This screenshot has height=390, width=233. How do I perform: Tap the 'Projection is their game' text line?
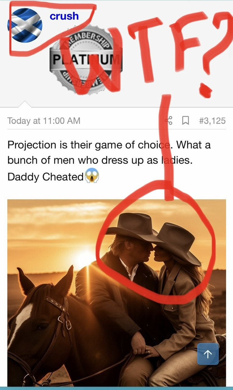coord(109,145)
